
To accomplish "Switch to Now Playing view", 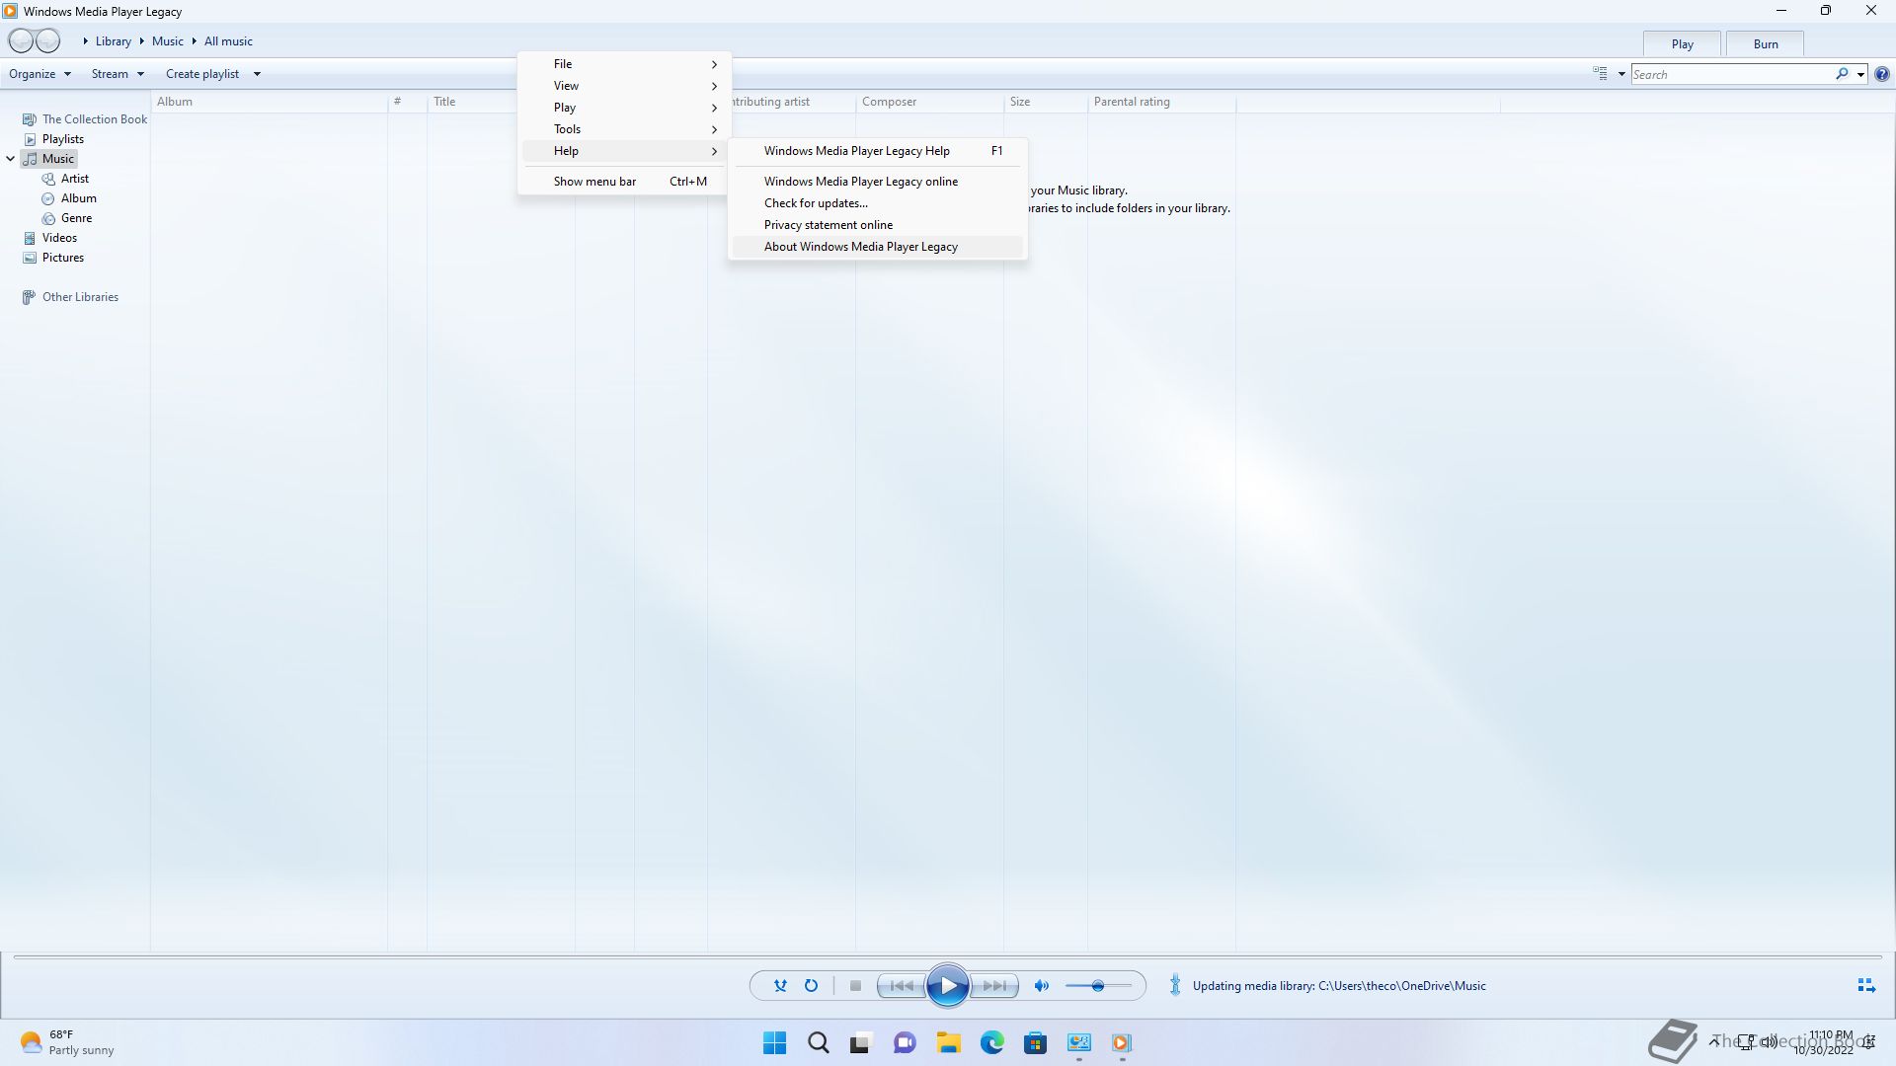I will tap(1866, 985).
